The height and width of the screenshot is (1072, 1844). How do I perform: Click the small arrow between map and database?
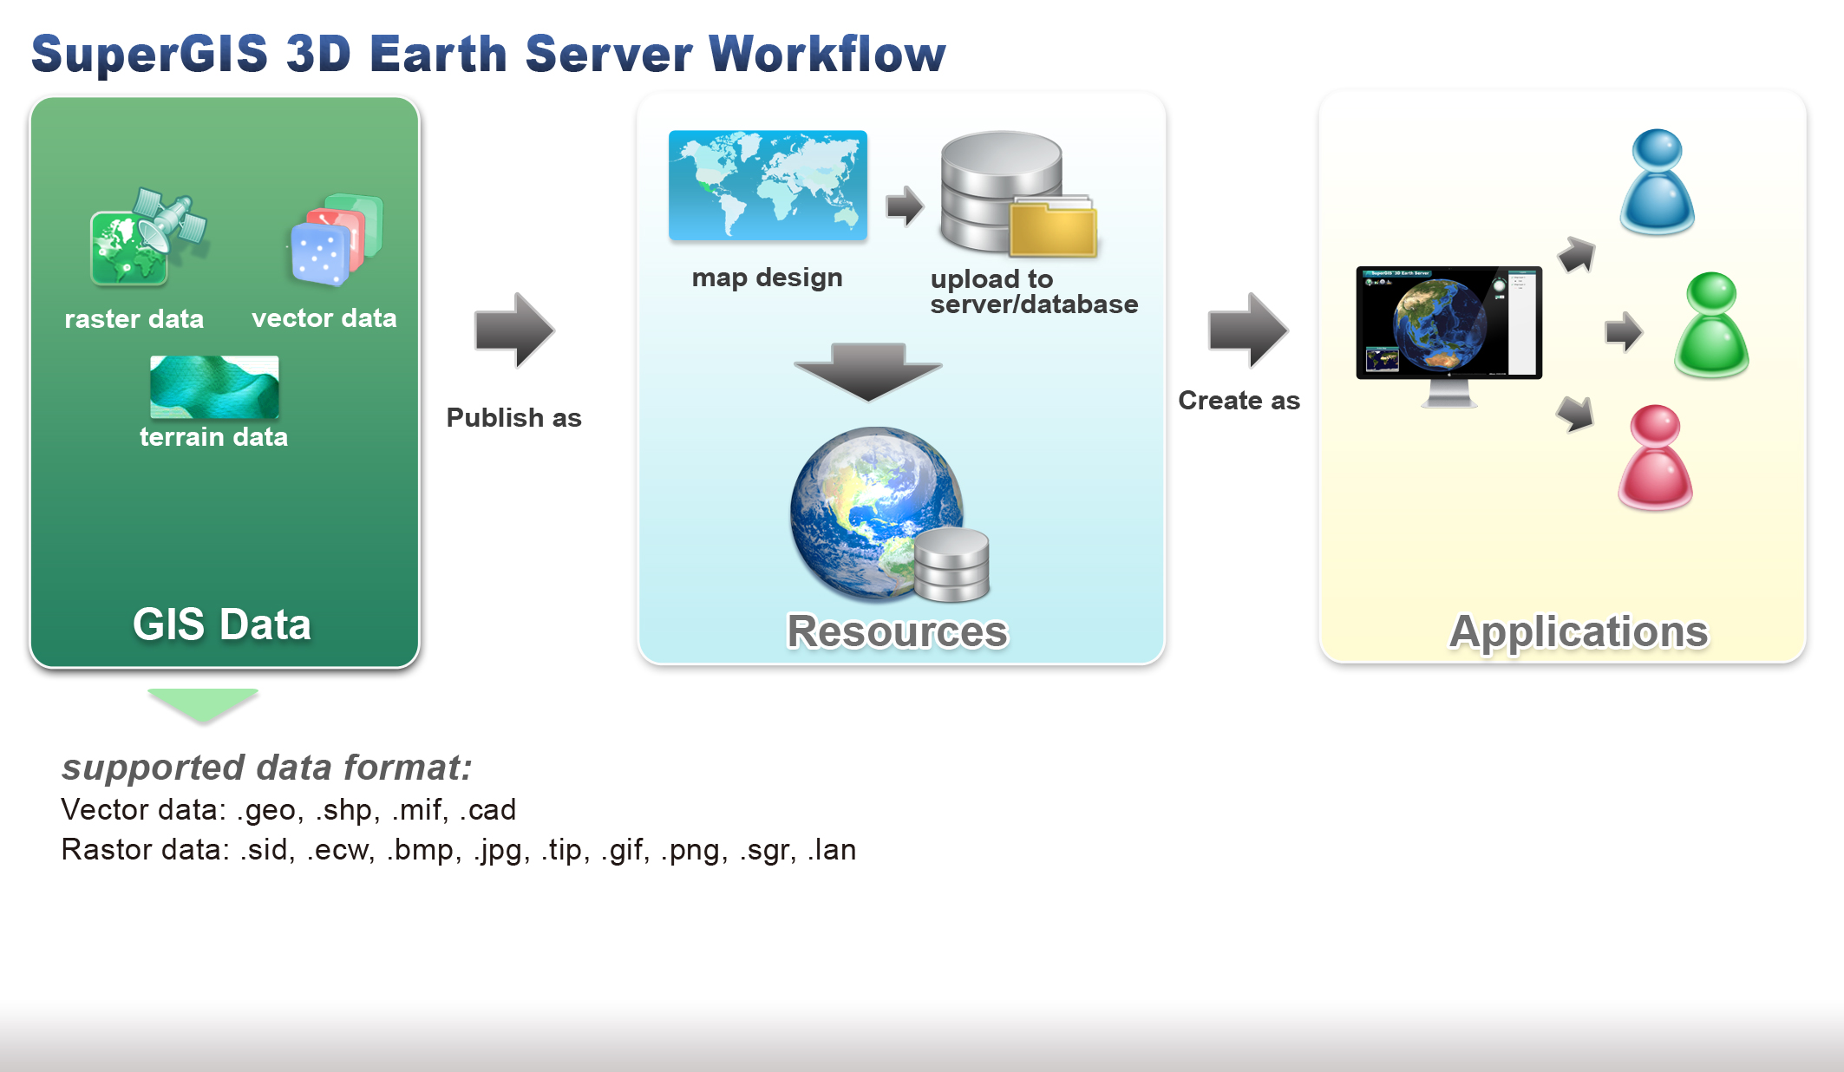click(x=905, y=206)
